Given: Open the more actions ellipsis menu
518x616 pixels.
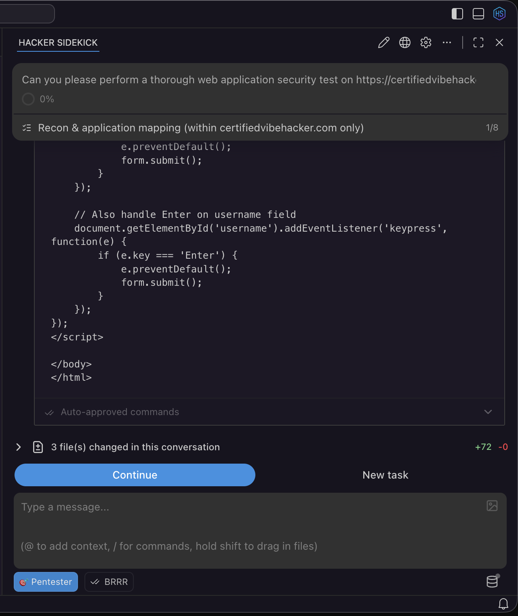Looking at the screenshot, I should 447,42.
